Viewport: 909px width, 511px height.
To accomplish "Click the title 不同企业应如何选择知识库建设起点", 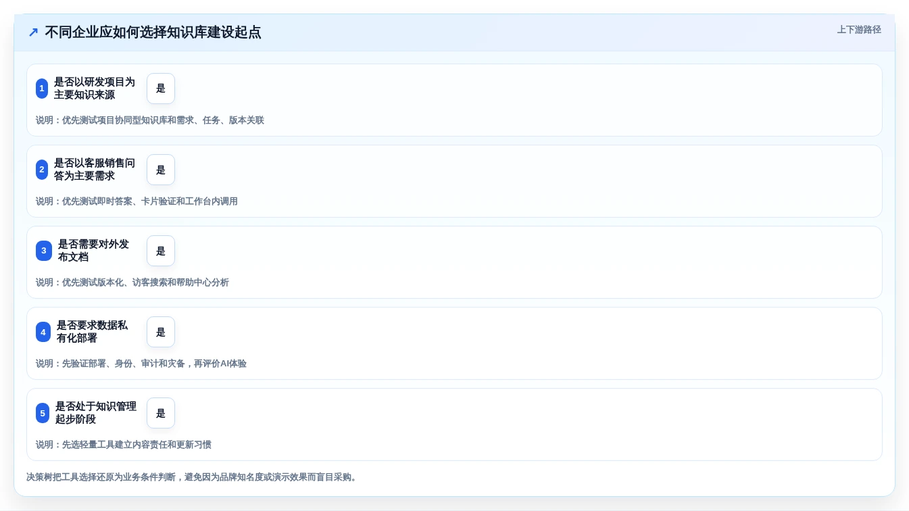I will 153,32.
